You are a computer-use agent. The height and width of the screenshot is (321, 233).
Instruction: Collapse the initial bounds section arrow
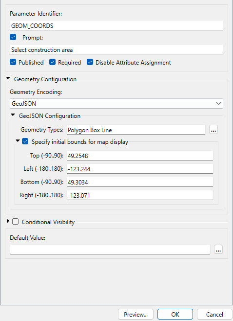click(18, 141)
